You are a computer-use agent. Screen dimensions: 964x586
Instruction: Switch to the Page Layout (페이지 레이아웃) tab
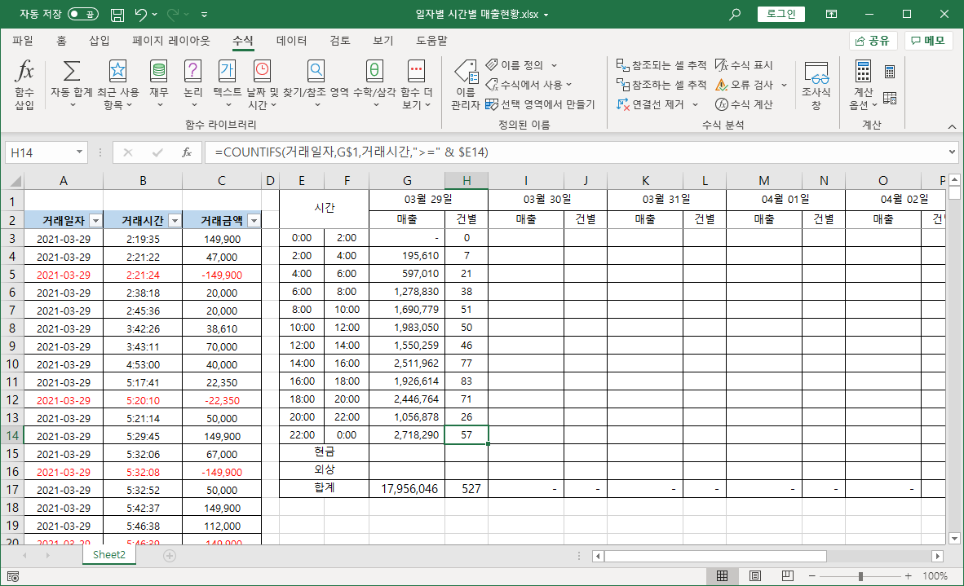[x=171, y=41]
